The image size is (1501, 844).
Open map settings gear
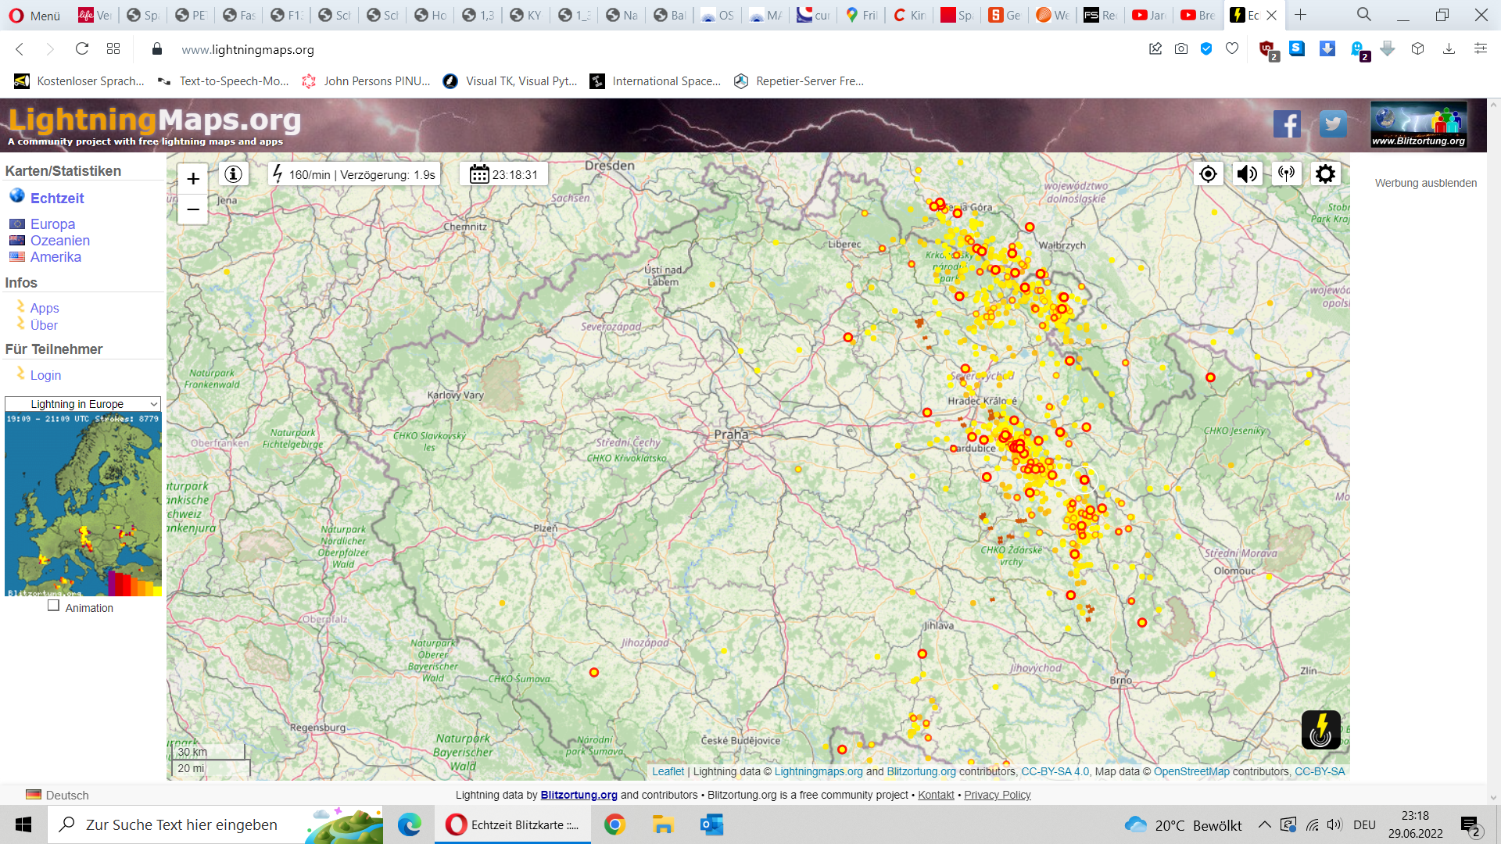(1325, 173)
